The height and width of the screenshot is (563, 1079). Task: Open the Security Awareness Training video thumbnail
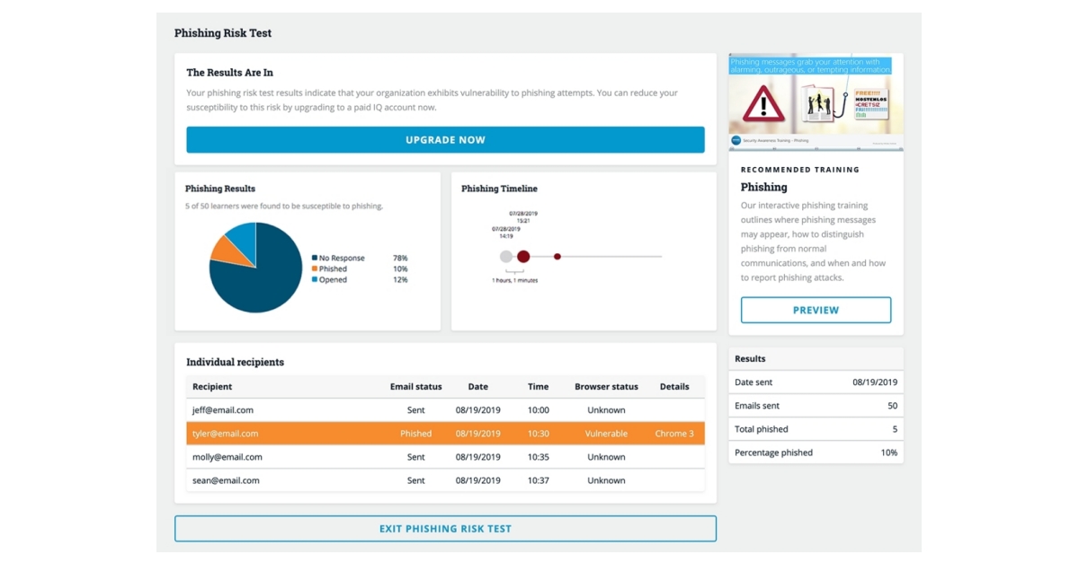click(815, 97)
